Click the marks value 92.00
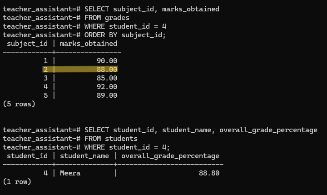 107,87
